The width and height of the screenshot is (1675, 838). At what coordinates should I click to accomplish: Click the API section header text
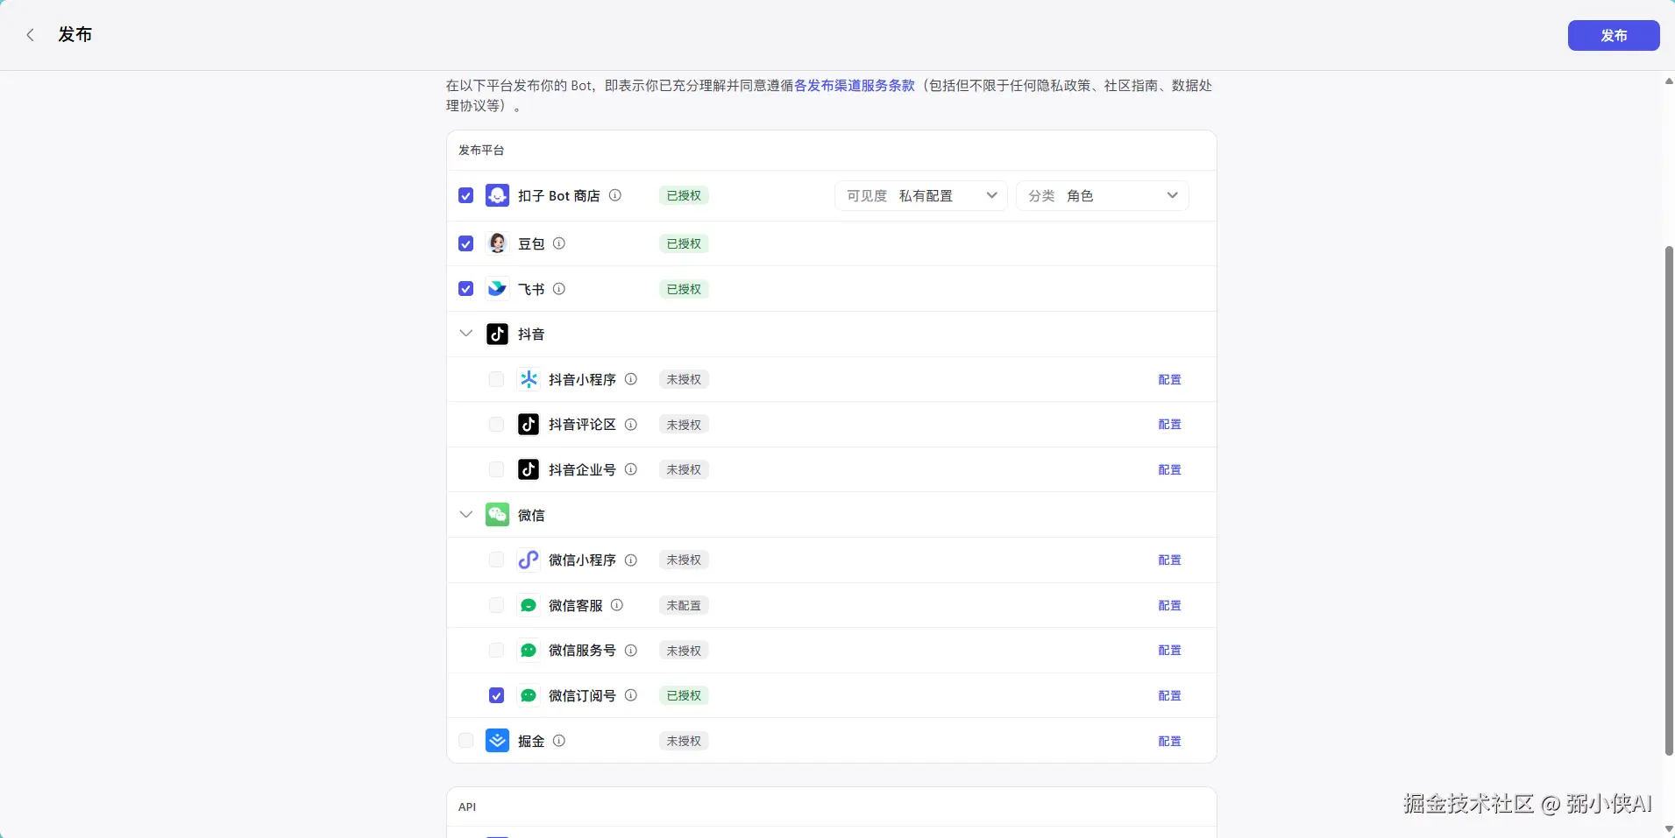[x=467, y=806]
